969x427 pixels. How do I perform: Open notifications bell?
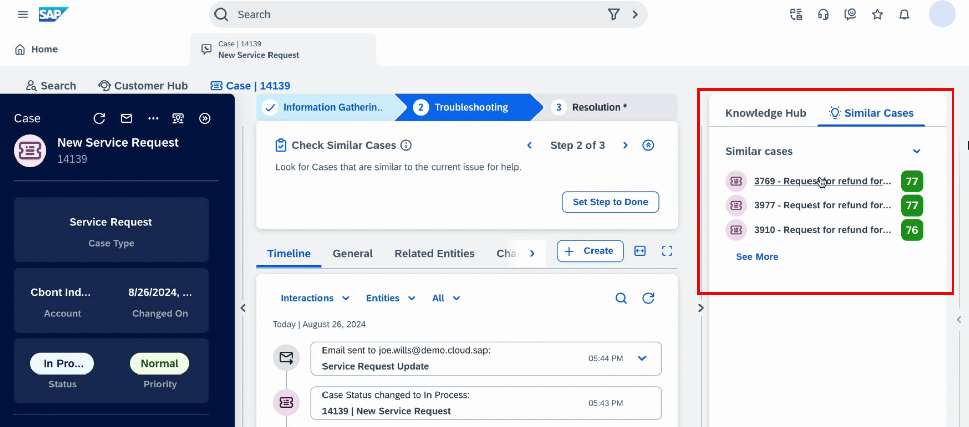(904, 14)
